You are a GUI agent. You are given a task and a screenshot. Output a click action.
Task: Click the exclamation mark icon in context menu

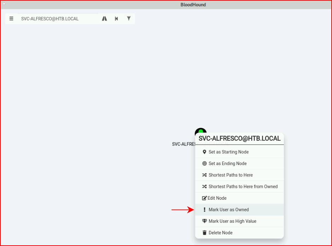pyautogui.click(x=204, y=210)
